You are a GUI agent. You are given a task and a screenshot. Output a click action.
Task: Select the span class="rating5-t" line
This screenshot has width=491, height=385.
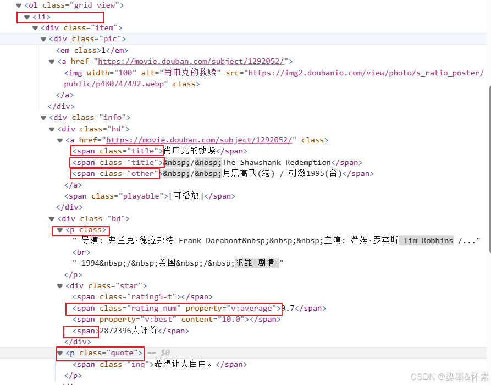(142, 297)
